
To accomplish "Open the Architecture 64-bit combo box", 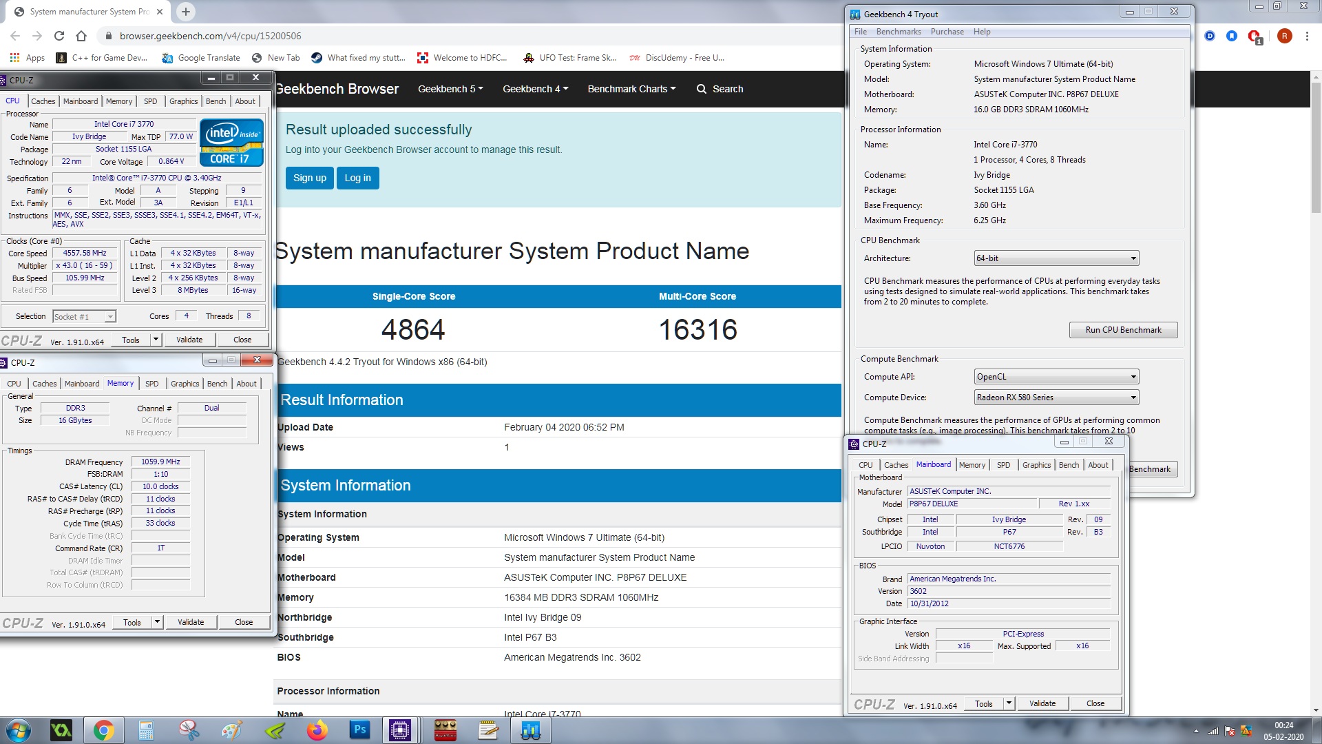I will point(1056,258).
